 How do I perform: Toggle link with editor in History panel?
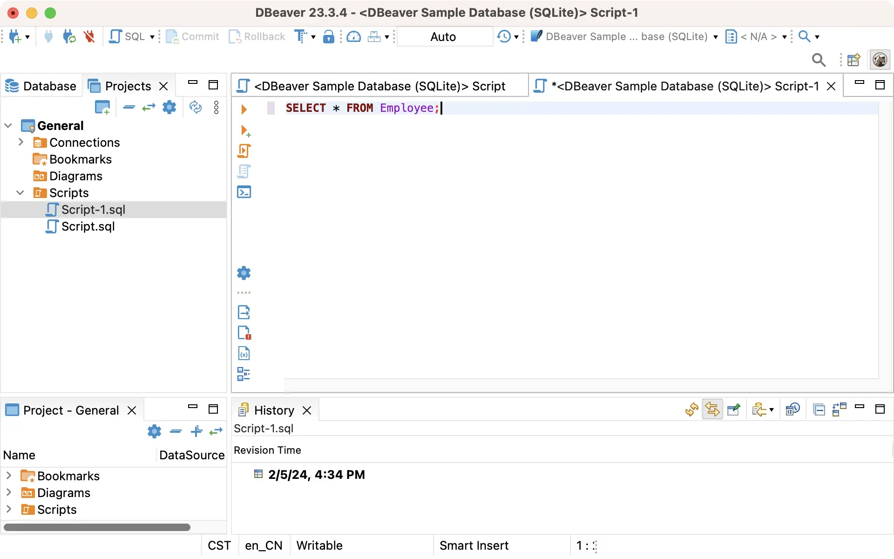pos(712,409)
